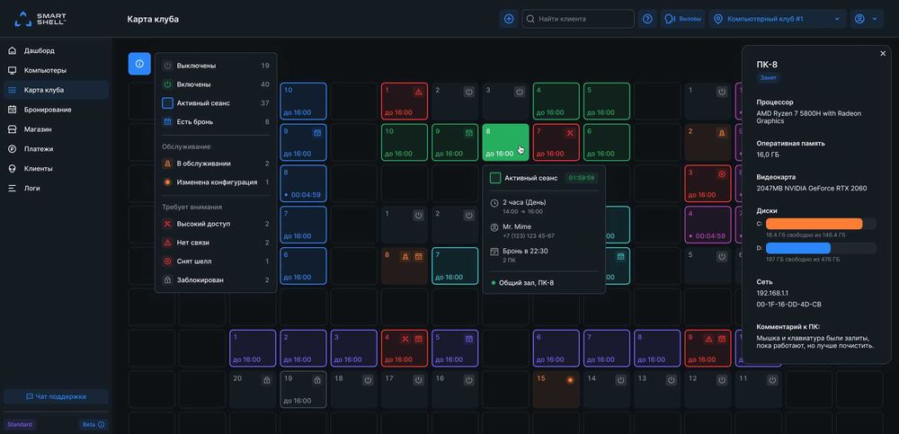Click power icon on PC 18
The width and height of the screenshot is (899, 434).
(368, 380)
